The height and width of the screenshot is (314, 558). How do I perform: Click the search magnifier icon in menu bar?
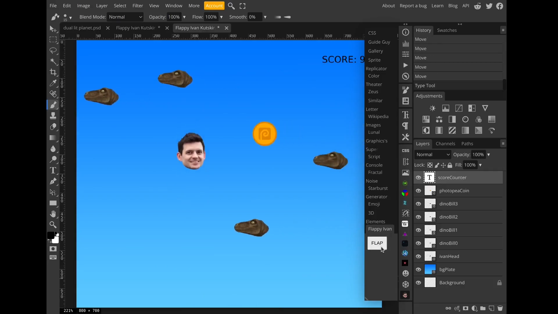(231, 6)
